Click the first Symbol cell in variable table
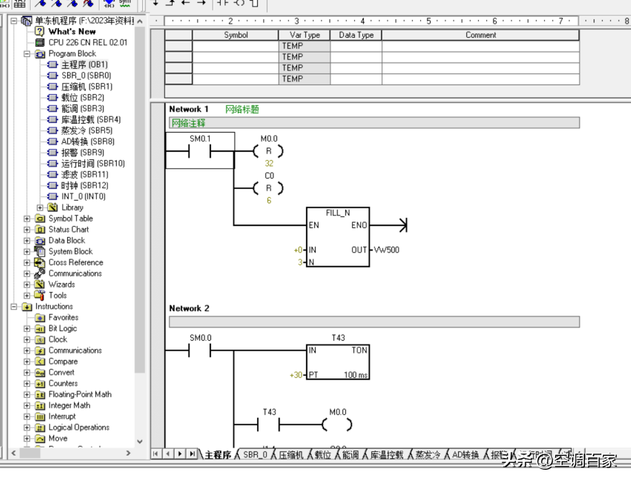The image size is (631, 482). click(235, 46)
